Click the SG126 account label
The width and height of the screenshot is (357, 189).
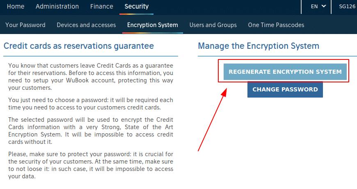coord(347,7)
